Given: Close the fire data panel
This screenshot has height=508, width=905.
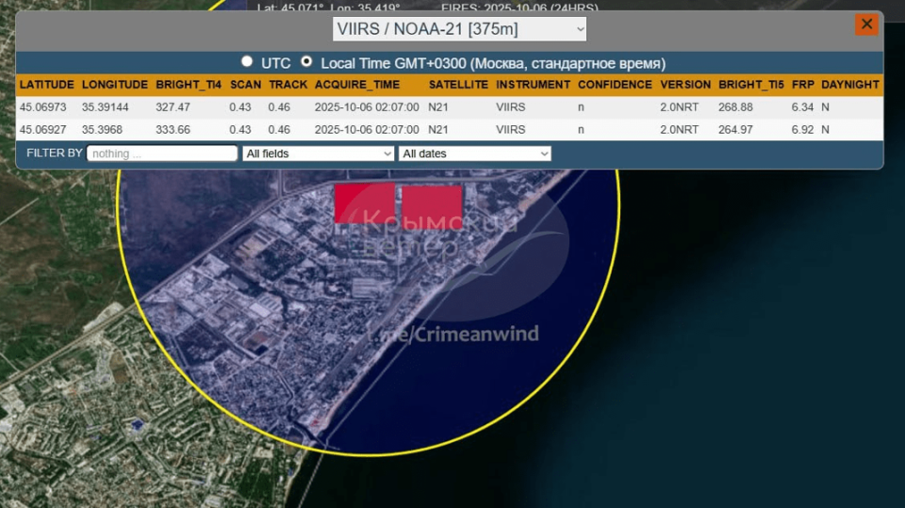Looking at the screenshot, I should pyautogui.click(x=866, y=25).
